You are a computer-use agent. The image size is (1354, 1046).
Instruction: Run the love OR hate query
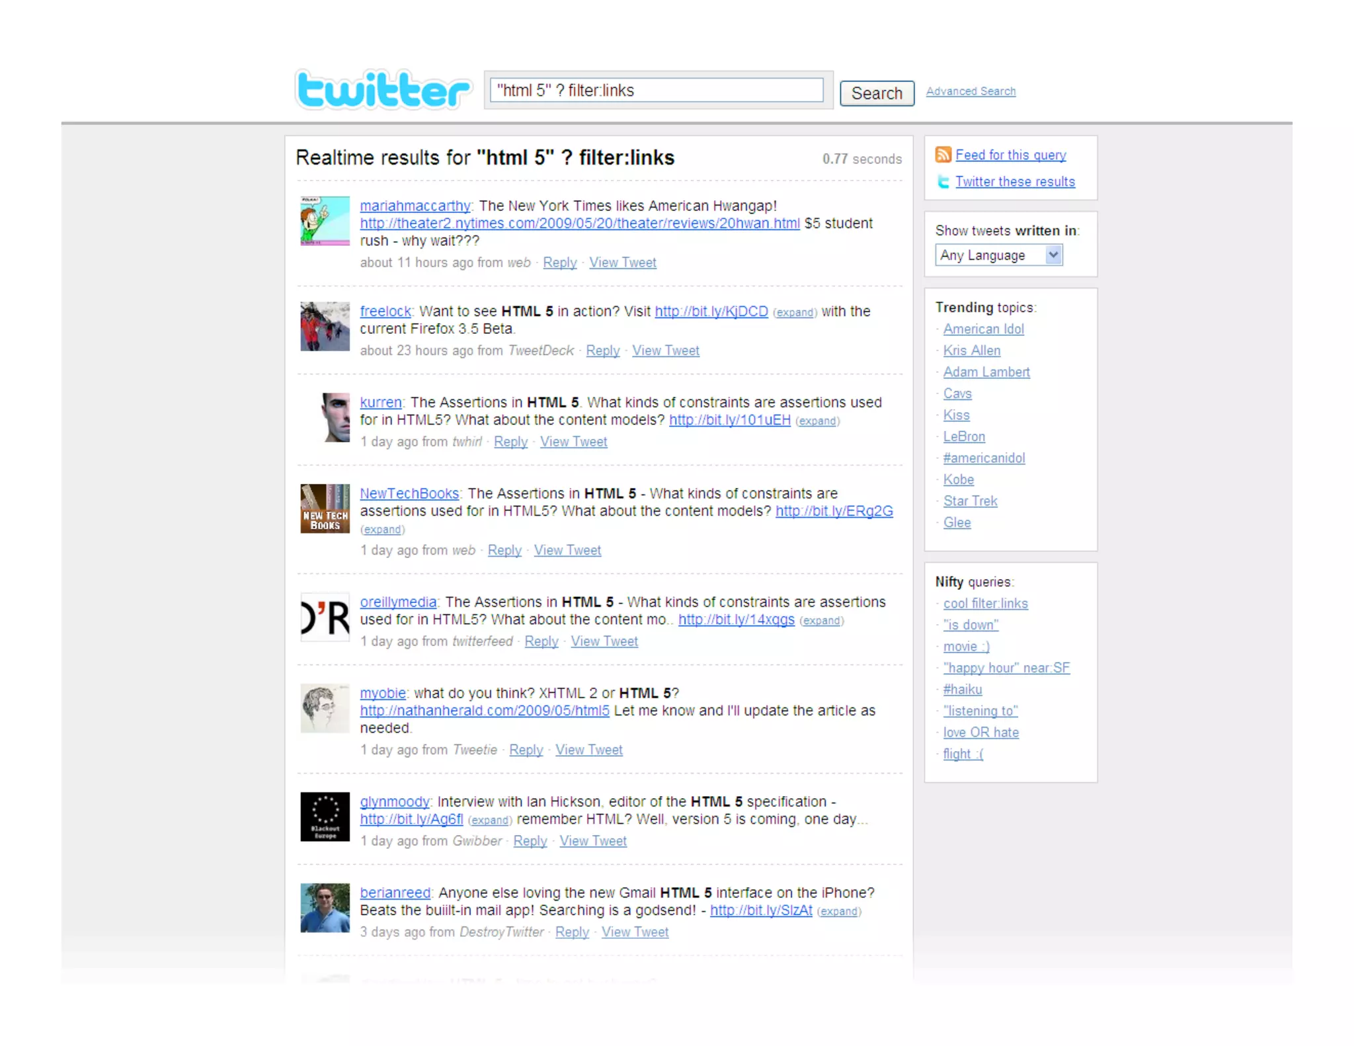tap(980, 733)
